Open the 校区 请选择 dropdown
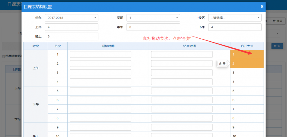 click(x=234, y=18)
